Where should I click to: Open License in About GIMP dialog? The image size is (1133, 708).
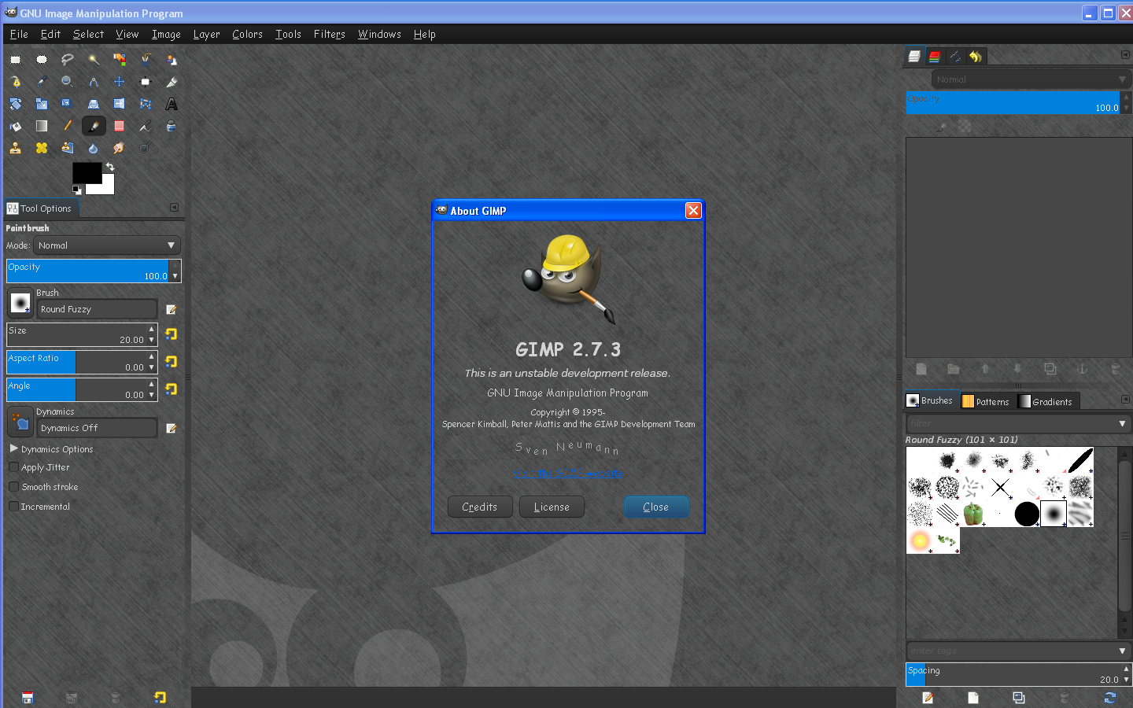pyautogui.click(x=552, y=507)
